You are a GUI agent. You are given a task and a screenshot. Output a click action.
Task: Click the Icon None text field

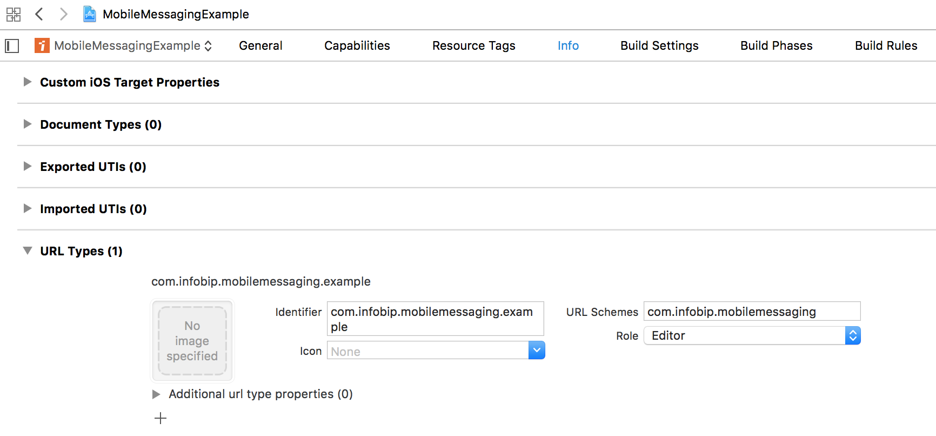click(427, 351)
